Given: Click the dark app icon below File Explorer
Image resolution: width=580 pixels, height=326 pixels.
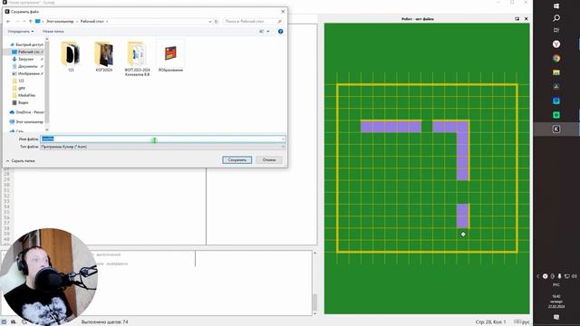Looking at the screenshot, I should coord(556,87).
